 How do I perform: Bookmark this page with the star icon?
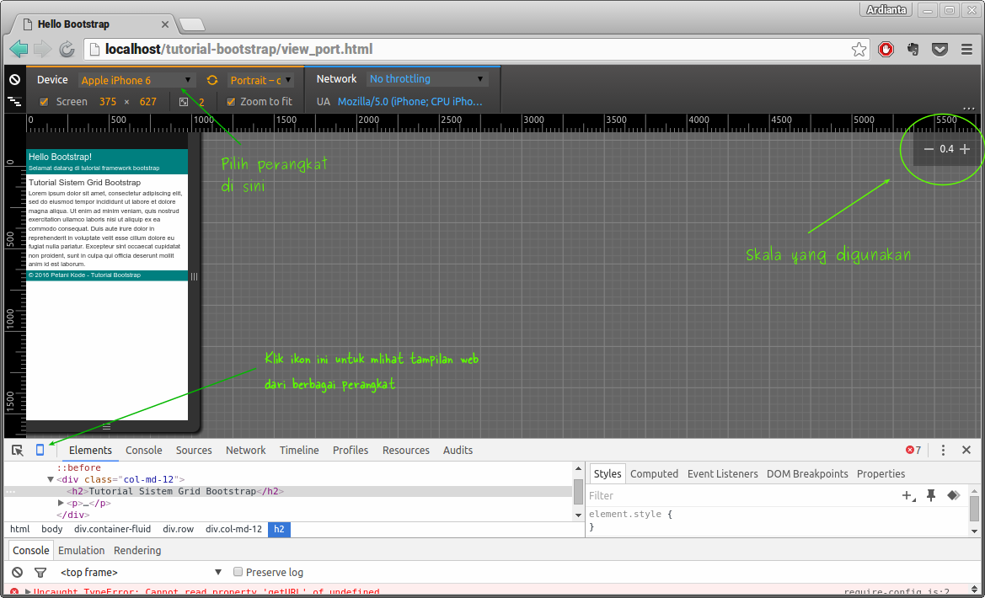[x=859, y=49]
